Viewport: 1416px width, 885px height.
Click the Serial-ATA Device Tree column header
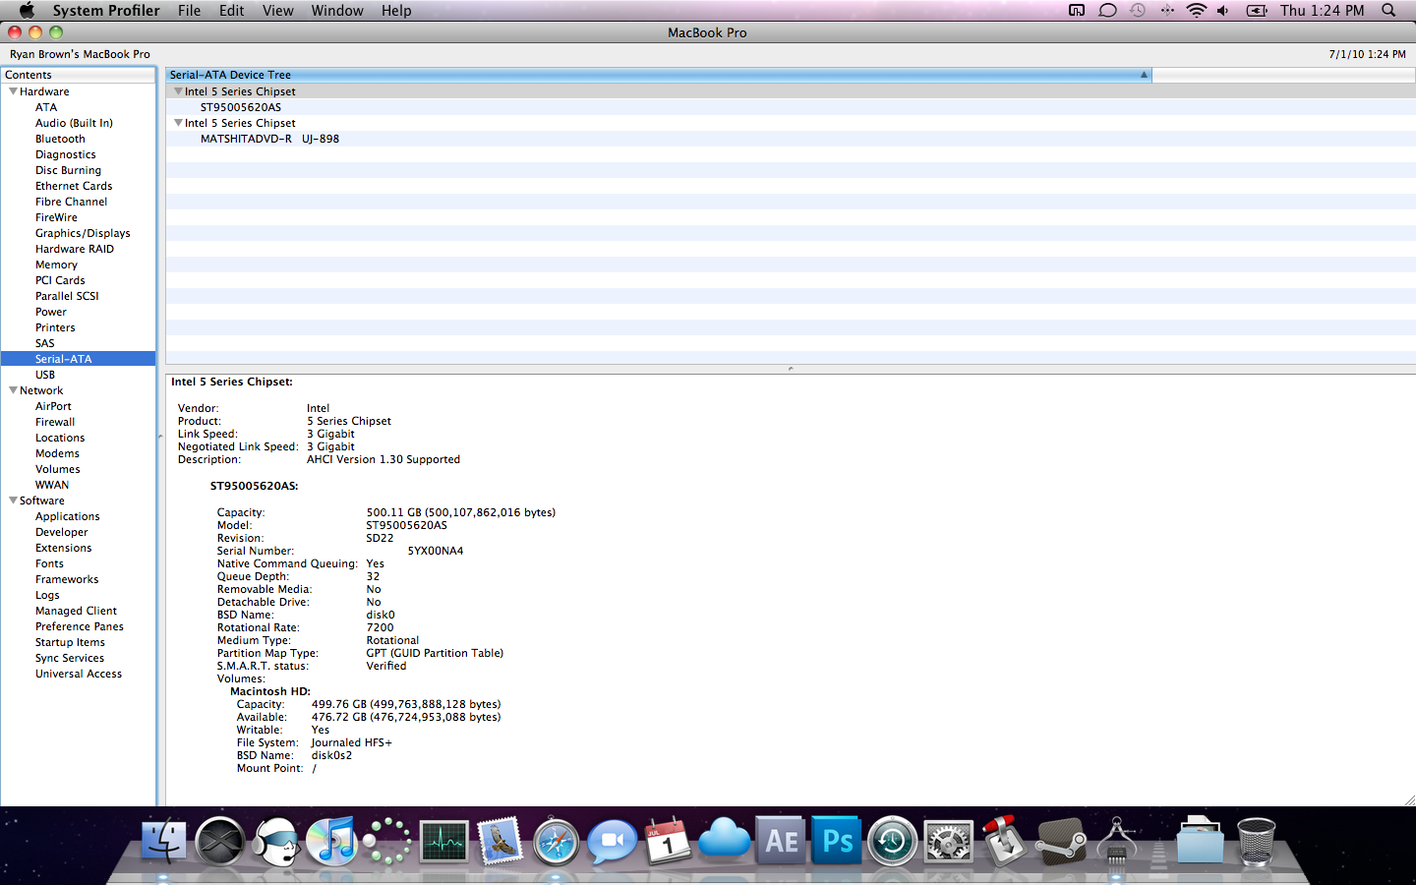(x=659, y=75)
